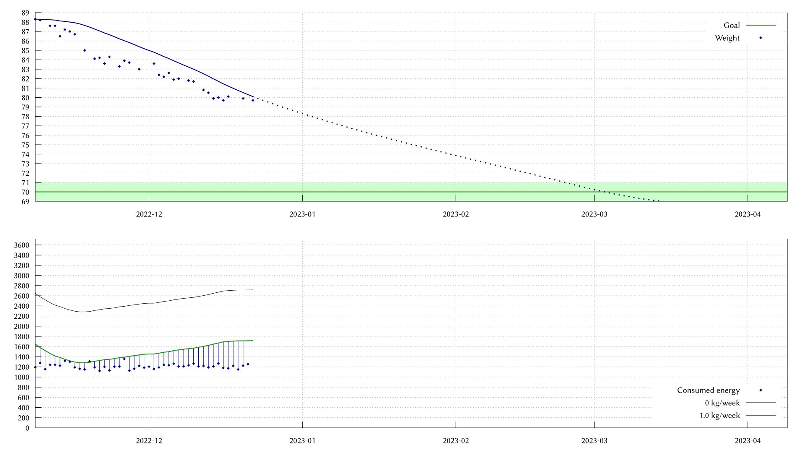Click the Consumed energy legend diamond
The image size is (805, 453).
point(760,391)
